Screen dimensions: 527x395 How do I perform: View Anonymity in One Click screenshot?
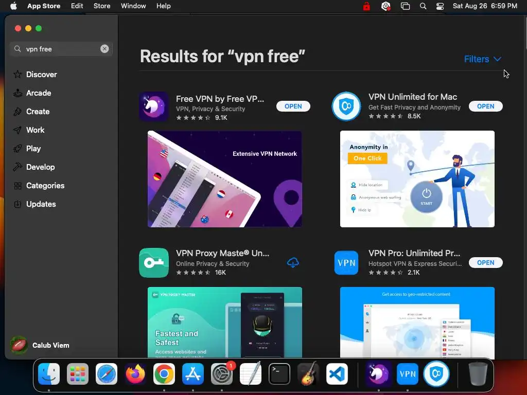click(x=417, y=179)
